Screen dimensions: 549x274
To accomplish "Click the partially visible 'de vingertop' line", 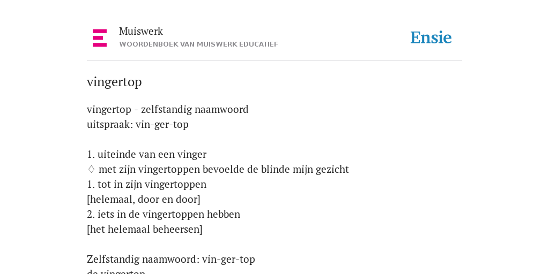I will pyautogui.click(x=116, y=272).
